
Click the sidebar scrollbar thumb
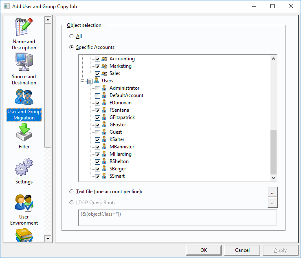48,85
